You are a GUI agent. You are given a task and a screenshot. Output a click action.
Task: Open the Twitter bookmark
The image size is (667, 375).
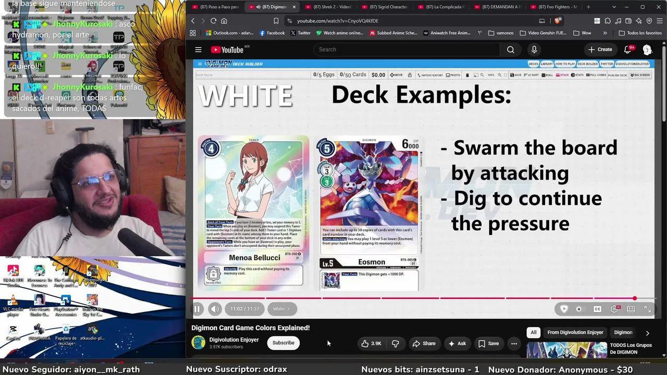(x=300, y=33)
